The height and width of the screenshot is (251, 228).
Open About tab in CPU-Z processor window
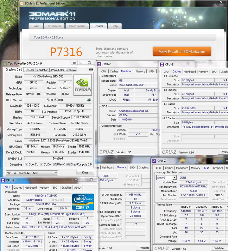coord(78,188)
